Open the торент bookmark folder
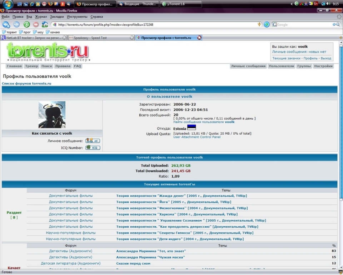 click(x=11, y=32)
